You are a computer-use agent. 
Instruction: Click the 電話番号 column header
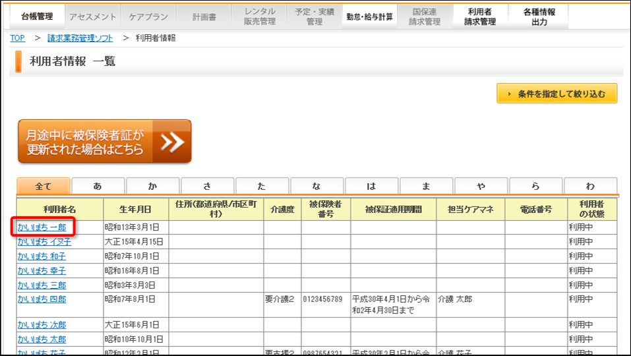coord(536,209)
